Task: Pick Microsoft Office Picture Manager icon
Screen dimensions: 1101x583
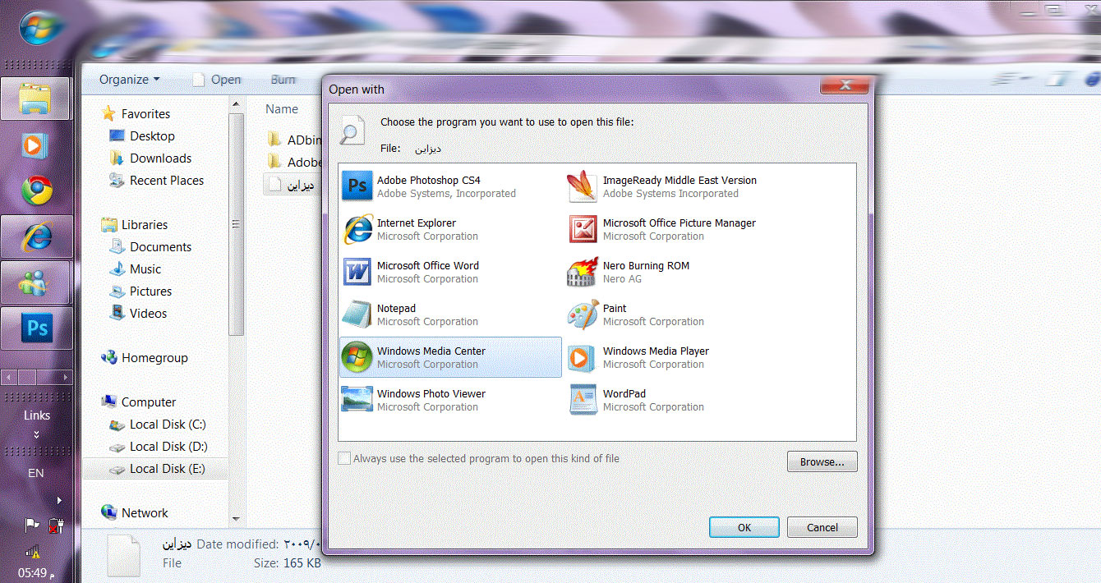Action: 583,229
